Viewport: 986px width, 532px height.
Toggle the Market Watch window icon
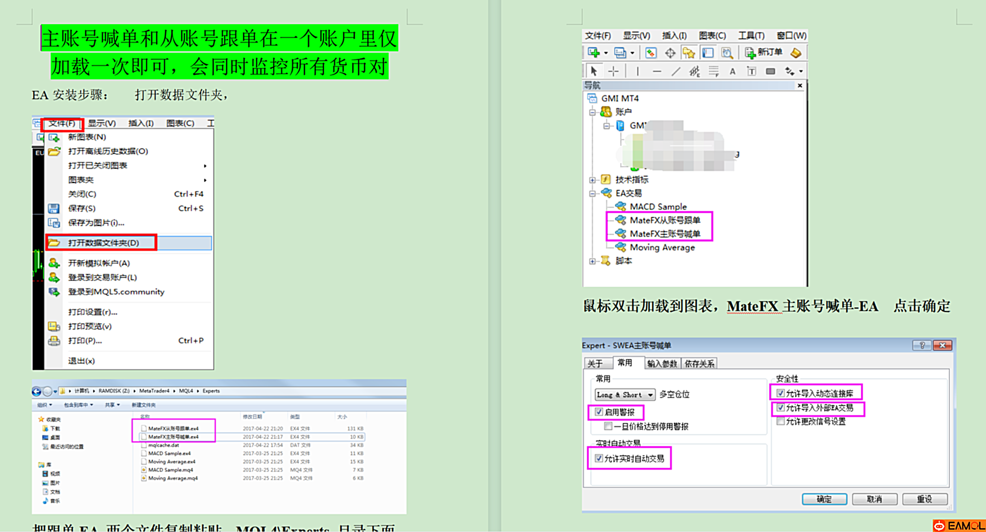[x=651, y=53]
